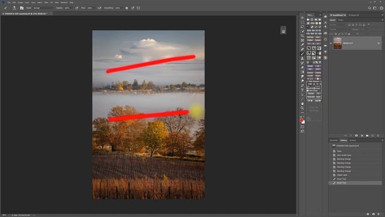Viewport: 385px width, 217px height.
Task: Delete layer trash icon in Layers panel
Action: 378,136
